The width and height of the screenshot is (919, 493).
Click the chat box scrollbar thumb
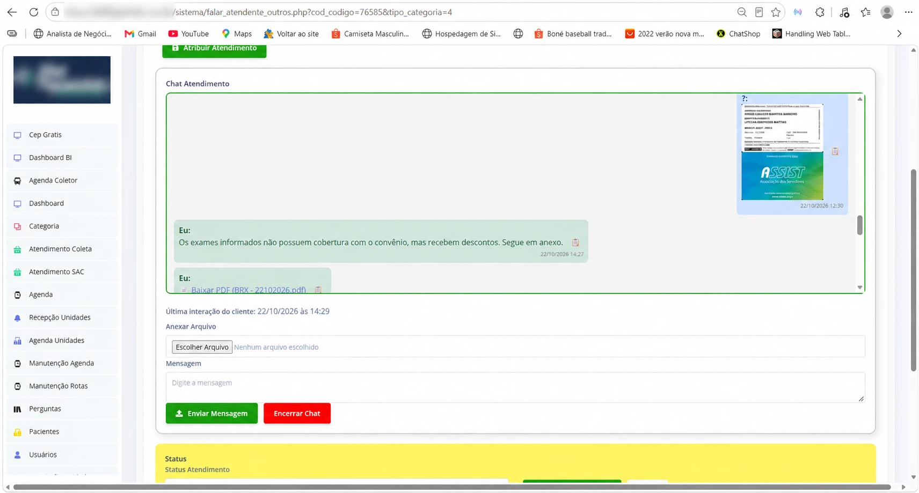[x=859, y=225]
